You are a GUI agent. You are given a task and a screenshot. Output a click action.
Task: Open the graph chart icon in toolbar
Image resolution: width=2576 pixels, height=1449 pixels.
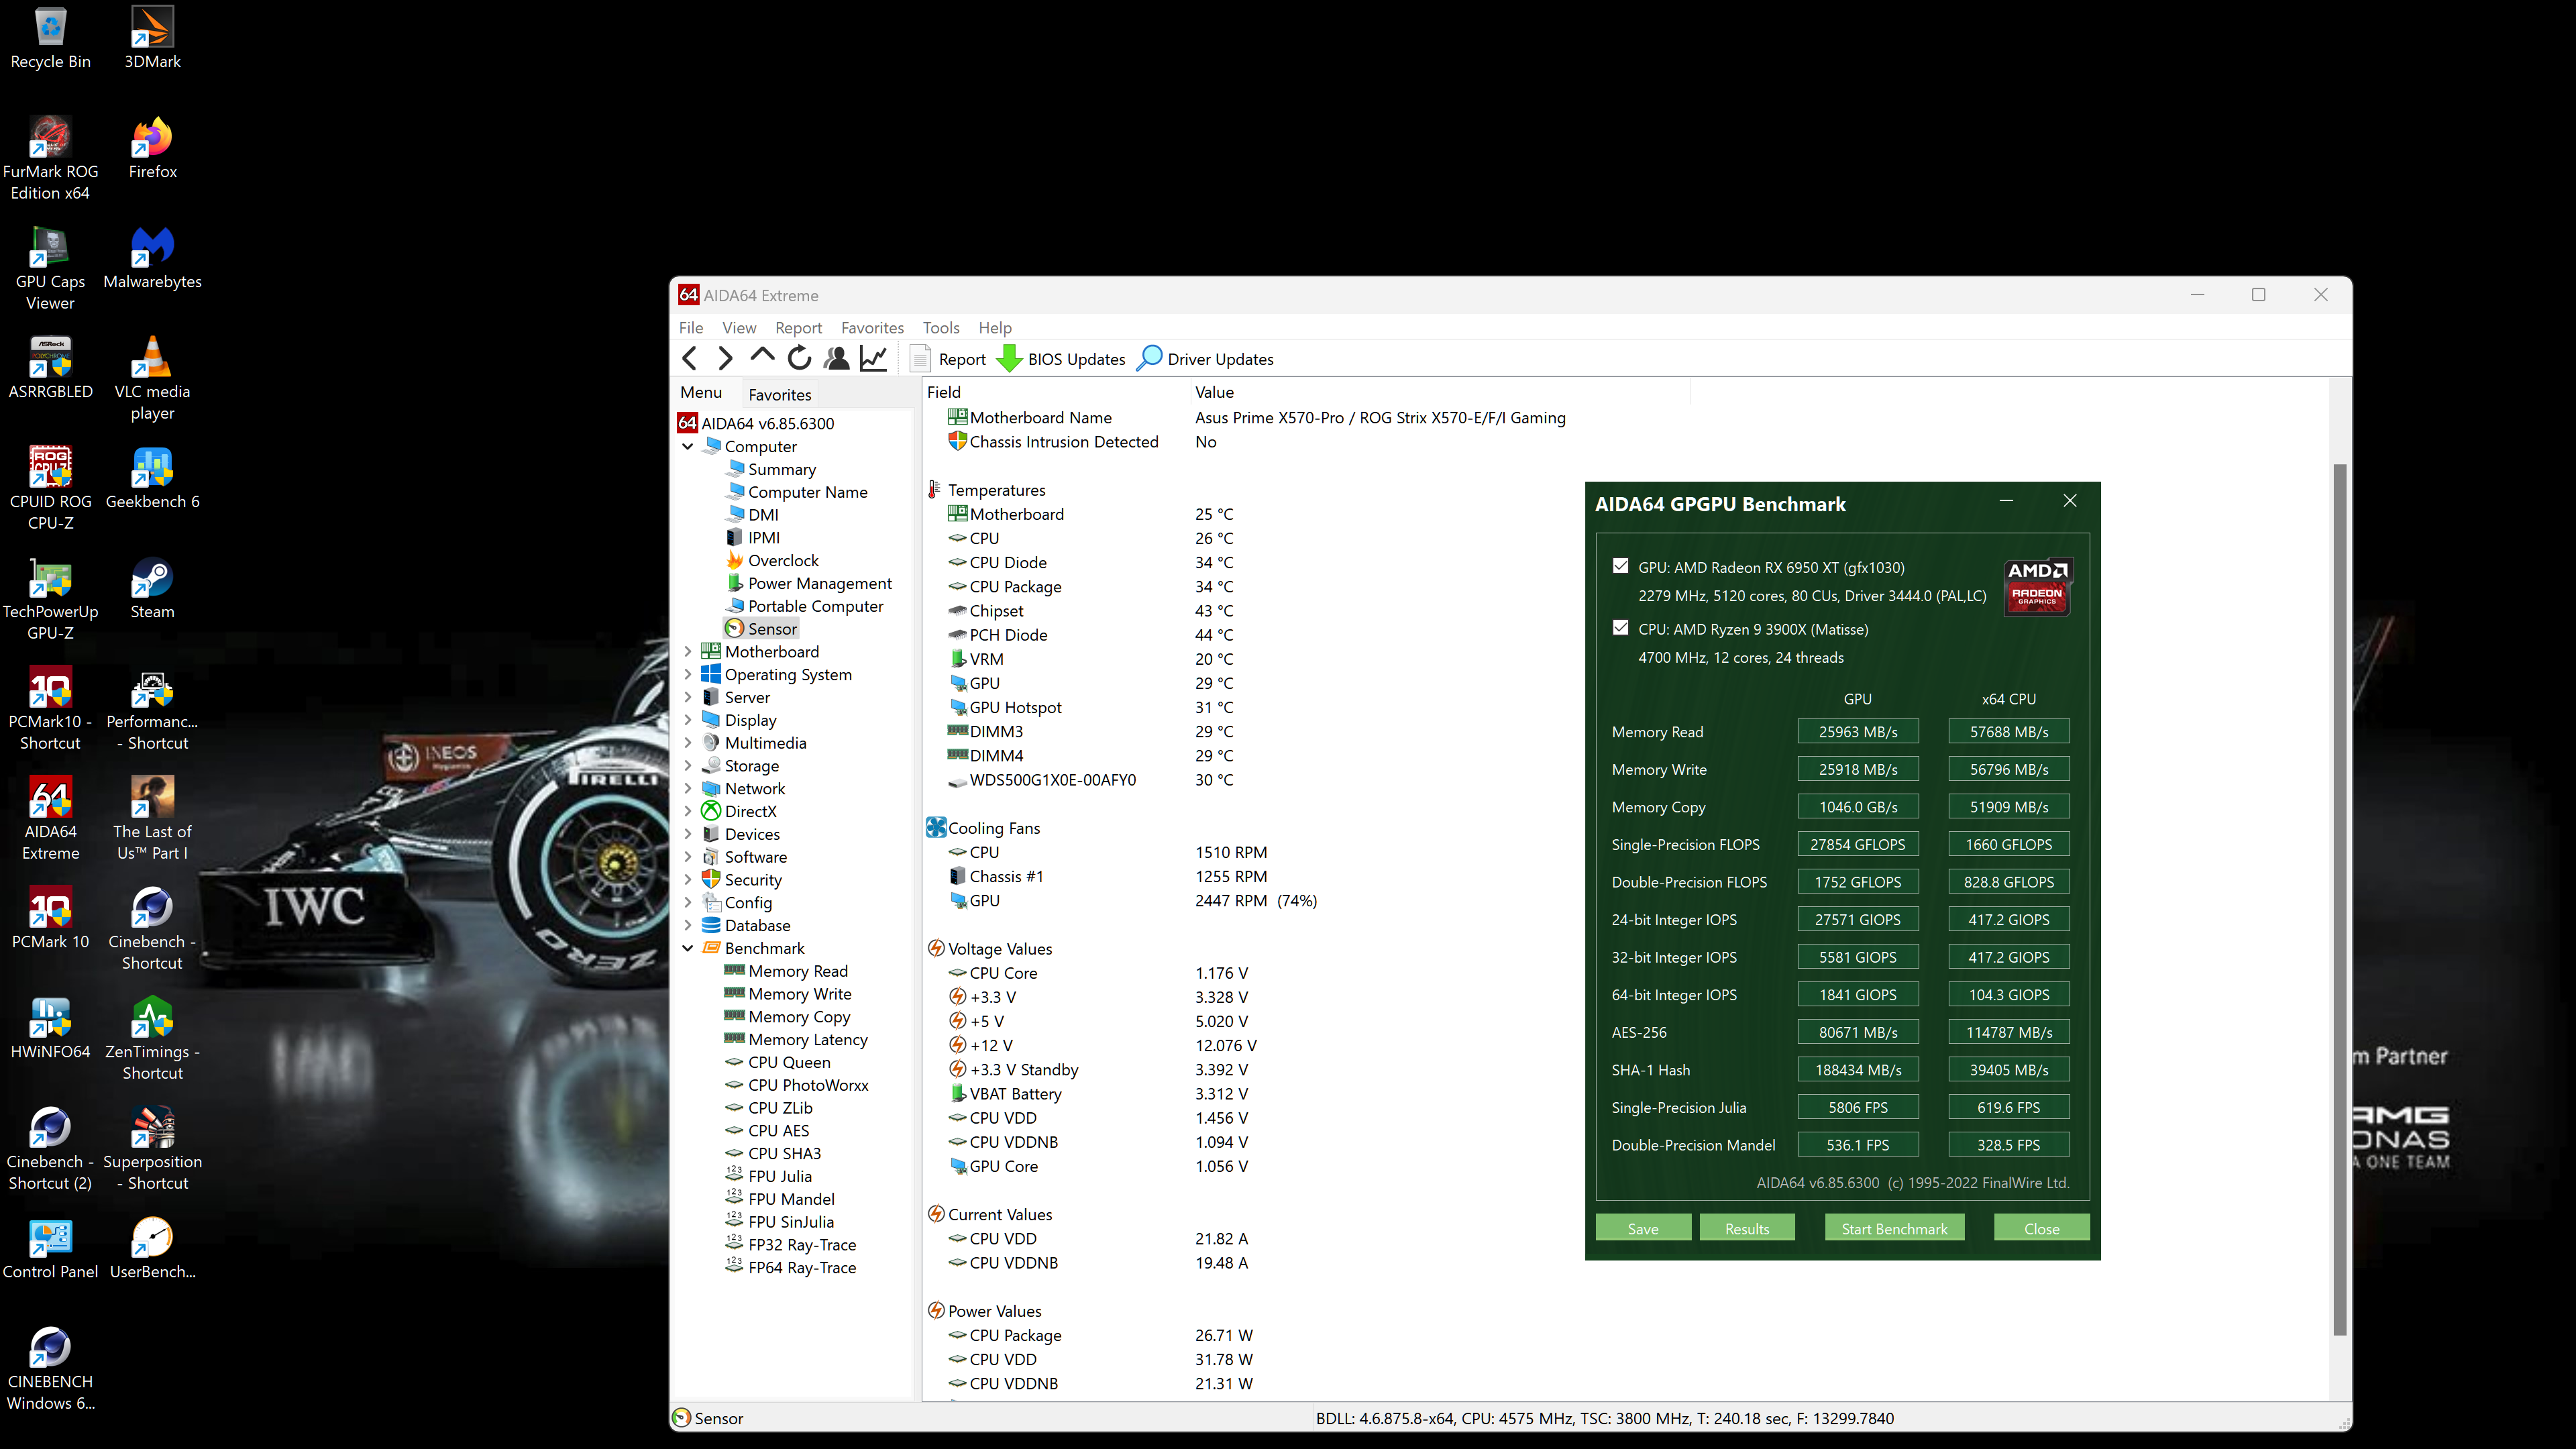click(x=874, y=358)
